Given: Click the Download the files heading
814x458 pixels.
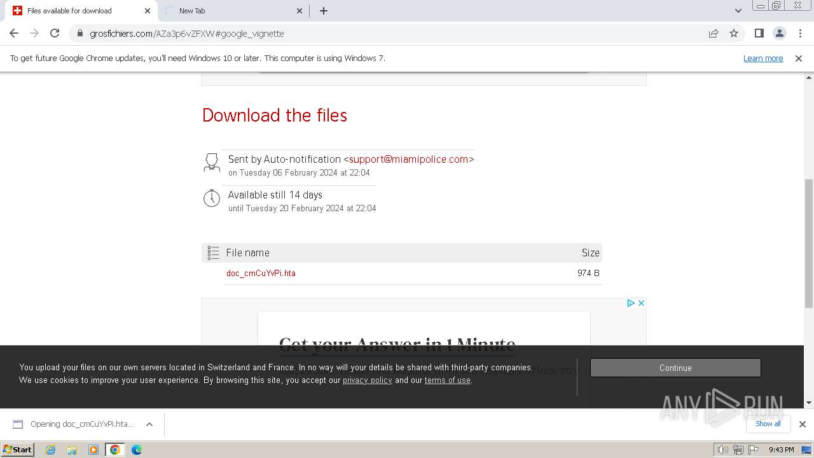Looking at the screenshot, I should tap(275, 115).
